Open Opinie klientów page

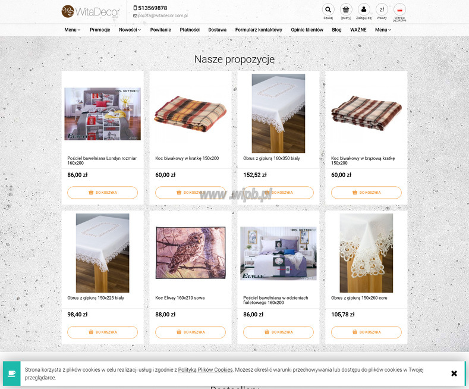307,30
